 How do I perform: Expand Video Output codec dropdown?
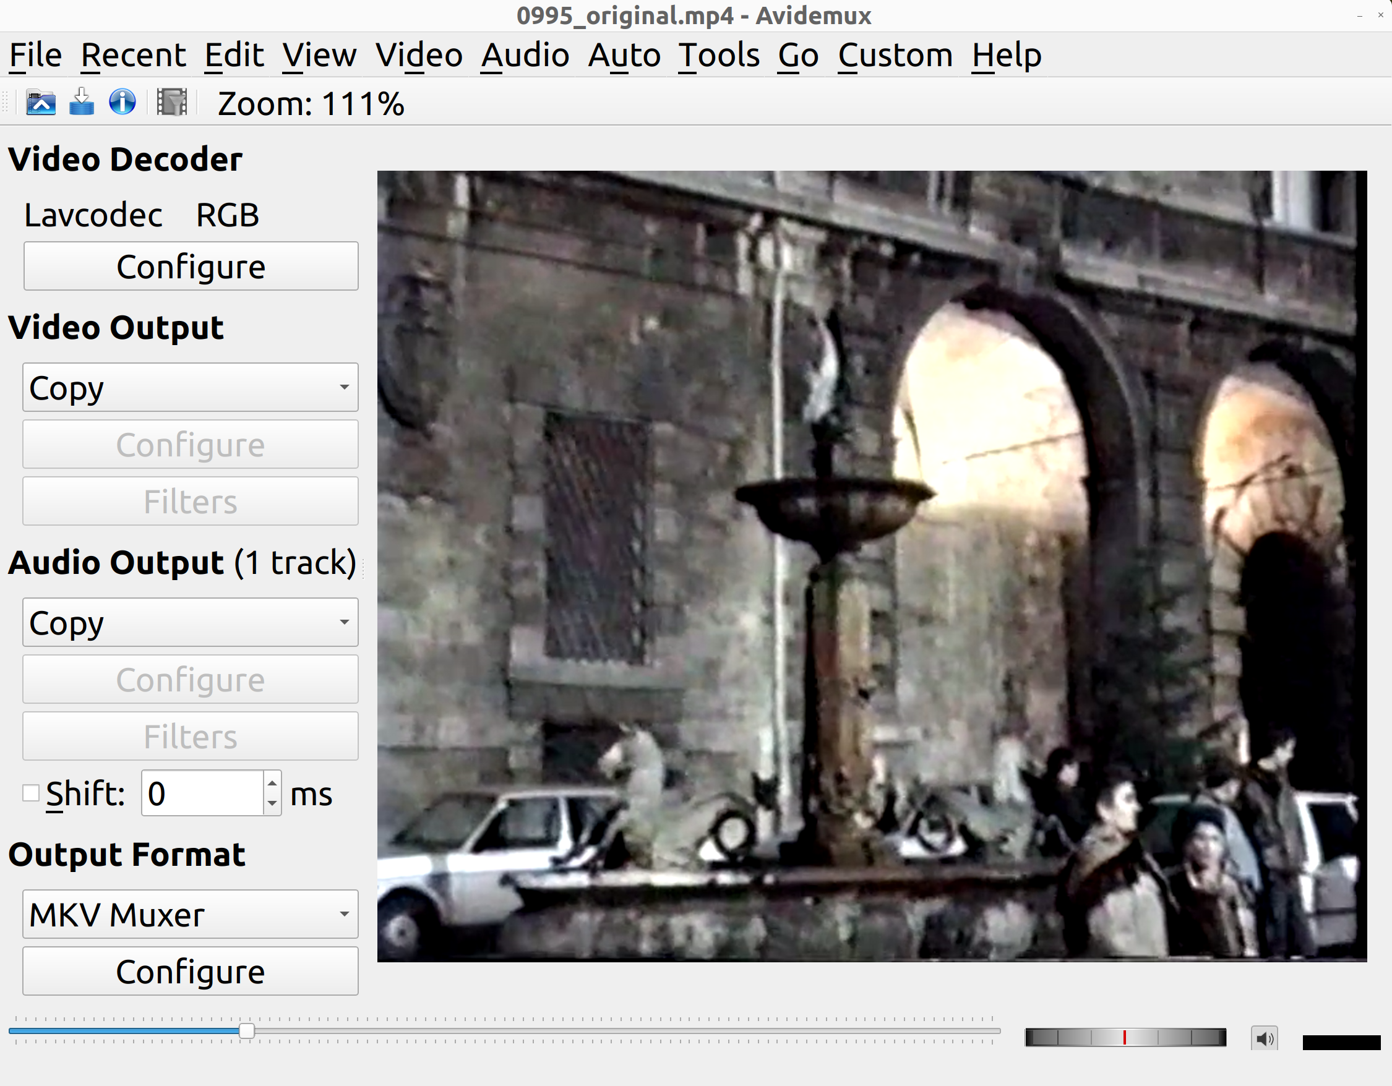click(191, 388)
